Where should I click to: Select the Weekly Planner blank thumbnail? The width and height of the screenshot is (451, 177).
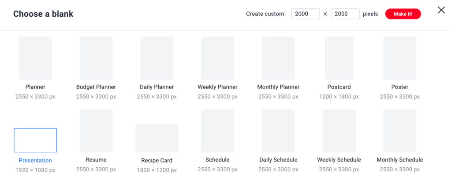(x=217, y=58)
